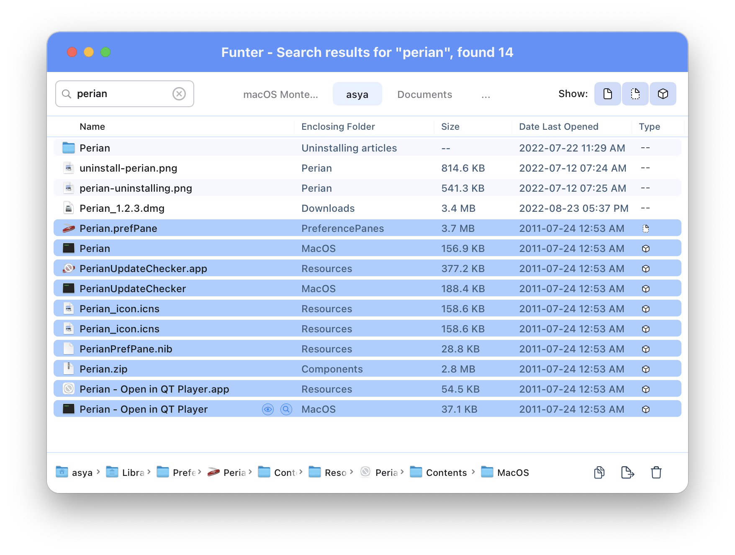The width and height of the screenshot is (735, 555).
Task: Sort by the Size column header
Action: 450,126
